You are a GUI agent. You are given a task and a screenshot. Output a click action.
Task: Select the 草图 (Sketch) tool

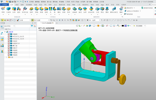click(x=3, y=10)
